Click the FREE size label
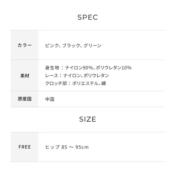 [25, 147]
